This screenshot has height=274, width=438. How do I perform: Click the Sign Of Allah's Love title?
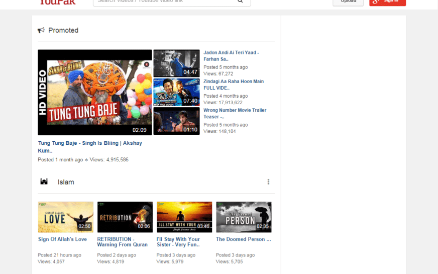pyautogui.click(x=62, y=239)
